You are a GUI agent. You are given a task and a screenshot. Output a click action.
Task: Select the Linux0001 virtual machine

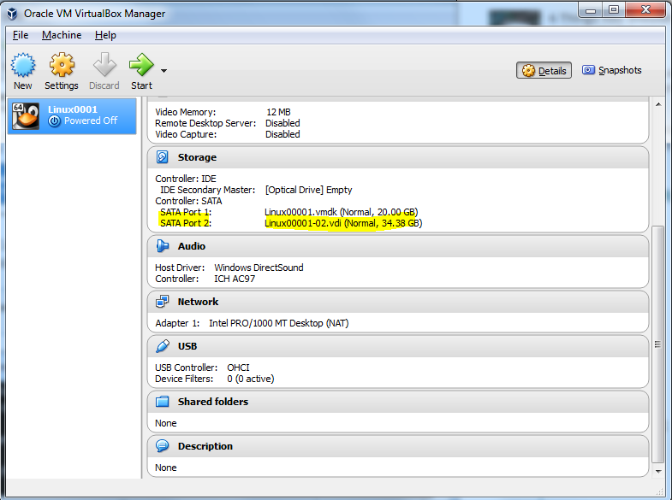click(x=72, y=116)
